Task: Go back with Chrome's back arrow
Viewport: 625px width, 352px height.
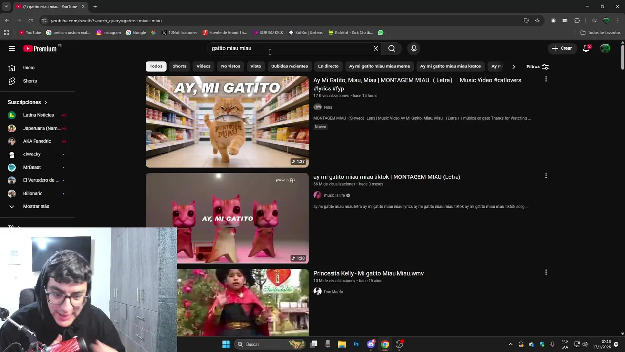Action: 7,21
